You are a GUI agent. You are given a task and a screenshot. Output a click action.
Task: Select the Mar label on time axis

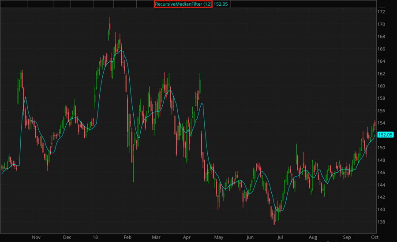click(156, 237)
